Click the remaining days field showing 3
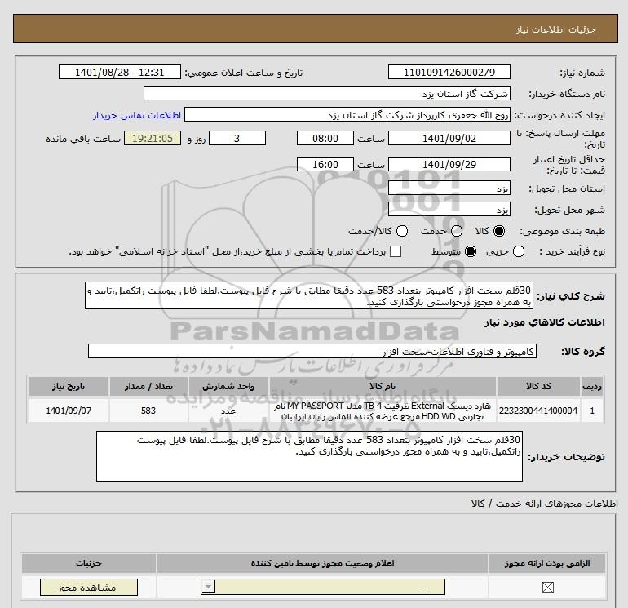Screen dimensions: 628x608 [237, 138]
